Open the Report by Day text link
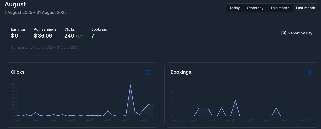This screenshot has height=129, width=321. pos(300,33)
